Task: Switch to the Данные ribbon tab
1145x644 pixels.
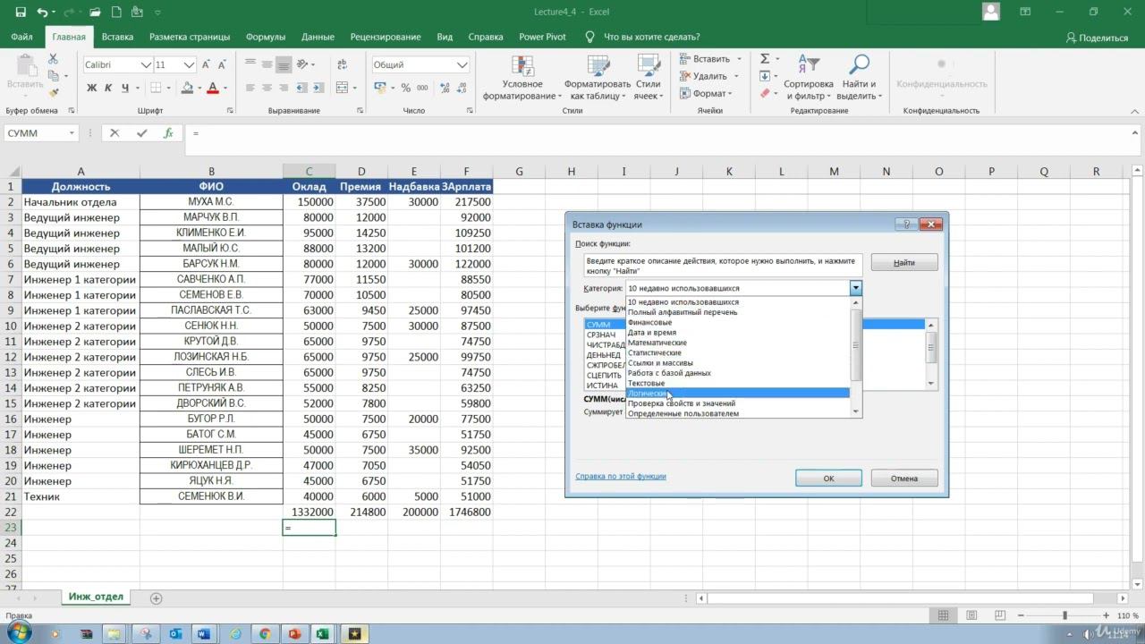Action: [318, 38]
